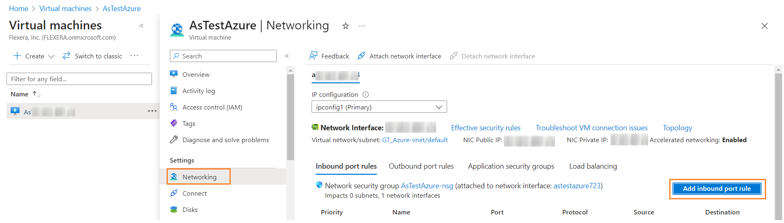Collapse the resource menu sidebar
This screenshot has width=784, height=223.
pyautogui.click(x=287, y=56)
